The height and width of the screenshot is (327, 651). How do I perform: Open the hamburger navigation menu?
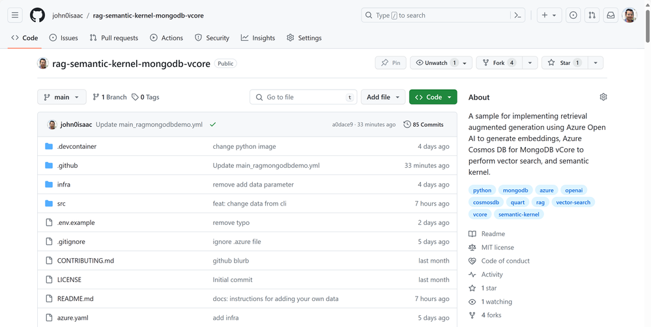point(15,16)
